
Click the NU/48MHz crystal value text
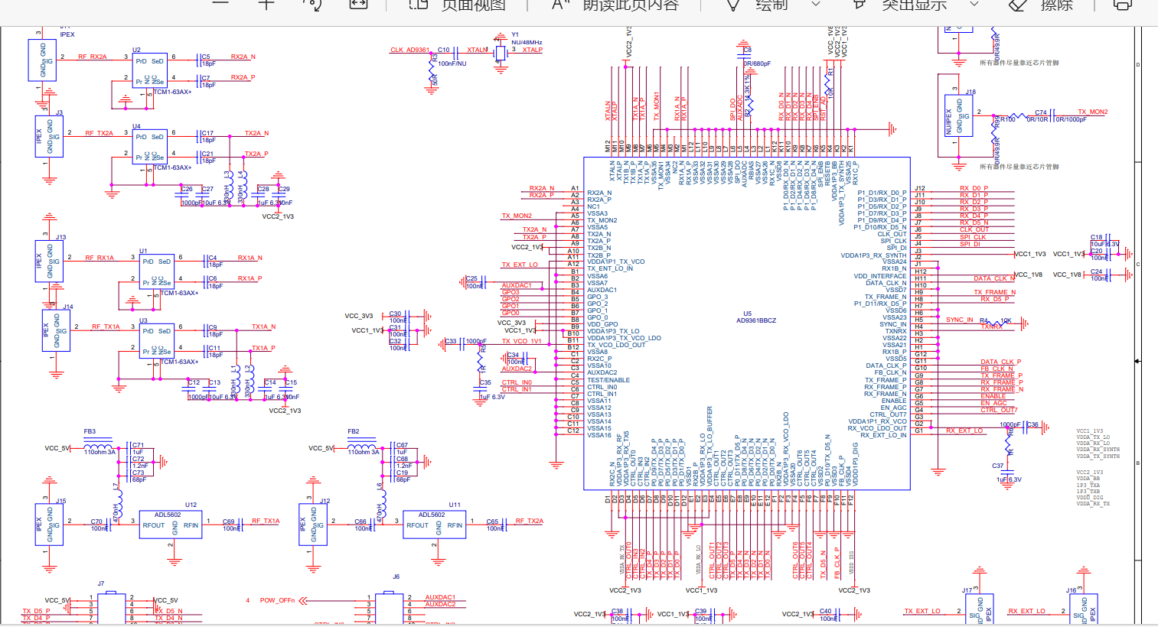pyautogui.click(x=527, y=43)
